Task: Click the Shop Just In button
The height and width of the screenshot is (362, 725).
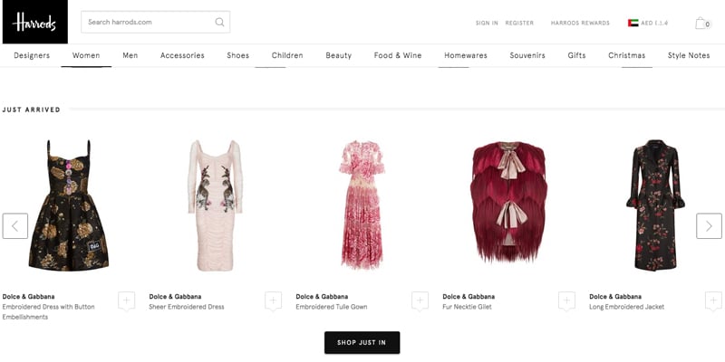Action: (x=362, y=342)
